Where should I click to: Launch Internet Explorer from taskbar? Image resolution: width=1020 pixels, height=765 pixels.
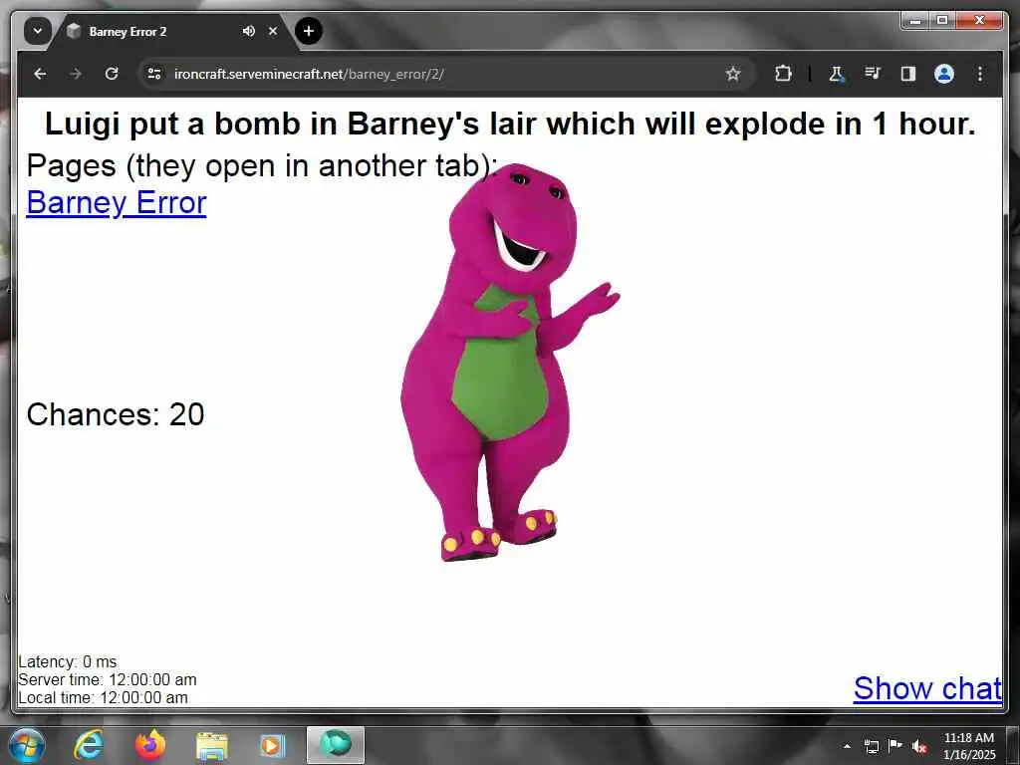tap(89, 745)
